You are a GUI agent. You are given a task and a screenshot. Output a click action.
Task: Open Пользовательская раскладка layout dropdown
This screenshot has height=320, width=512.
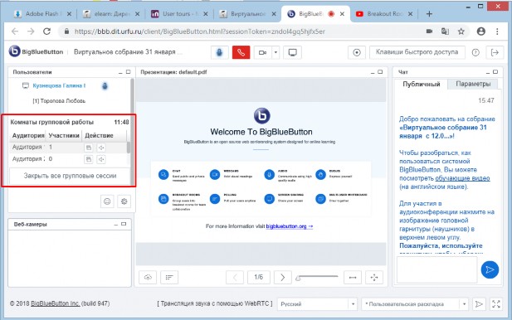coord(415,304)
